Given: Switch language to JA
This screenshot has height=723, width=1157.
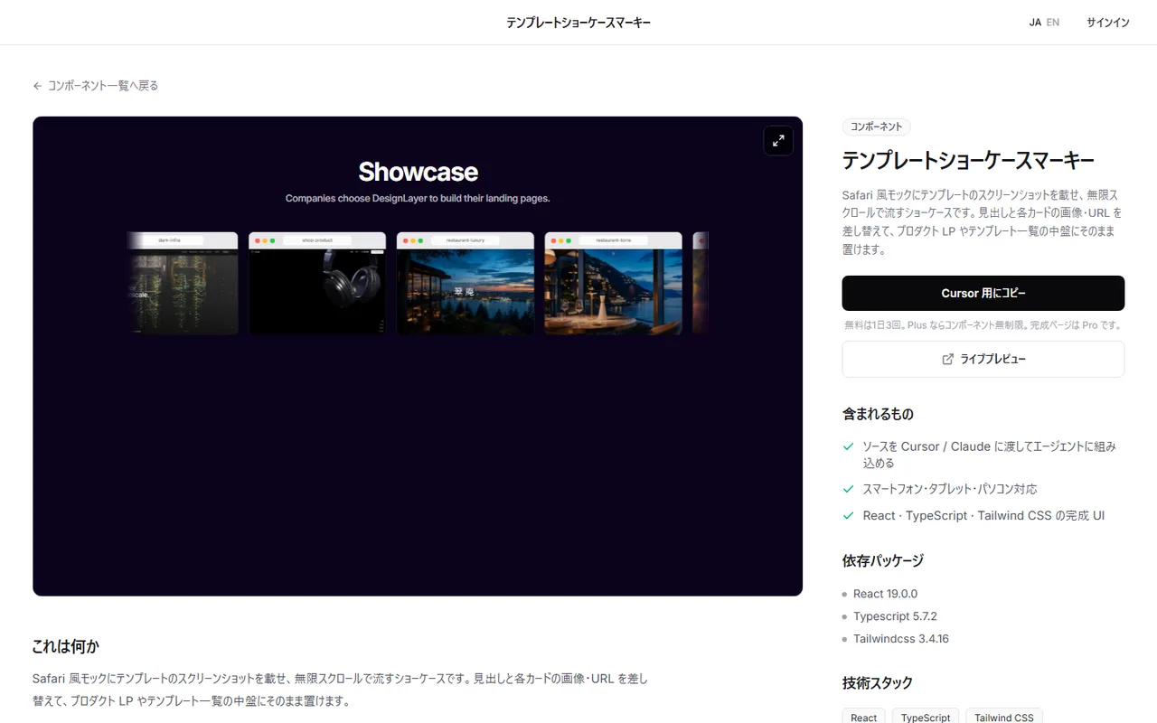Looking at the screenshot, I should [x=1035, y=23].
